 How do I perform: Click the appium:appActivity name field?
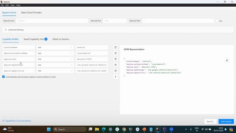point(18,71)
